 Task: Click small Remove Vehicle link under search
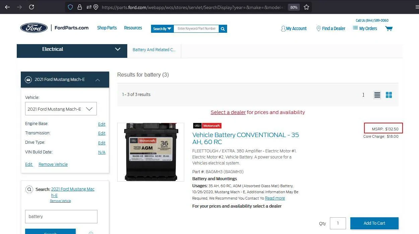point(60,201)
